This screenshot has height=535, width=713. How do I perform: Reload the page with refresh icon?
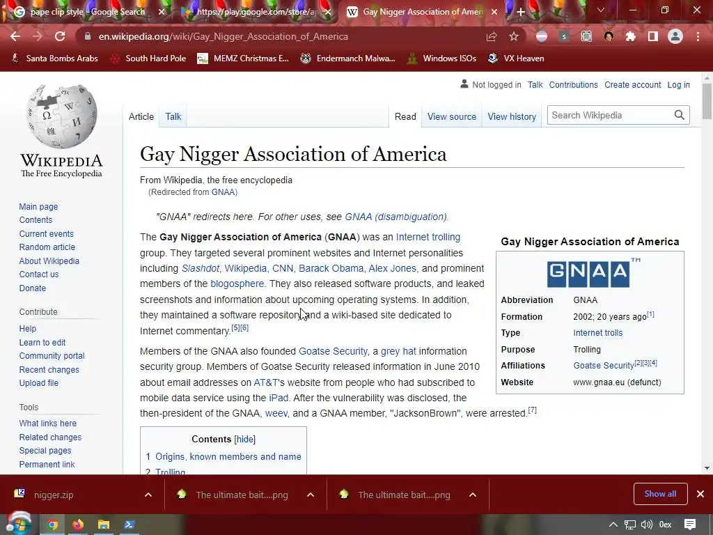click(60, 36)
